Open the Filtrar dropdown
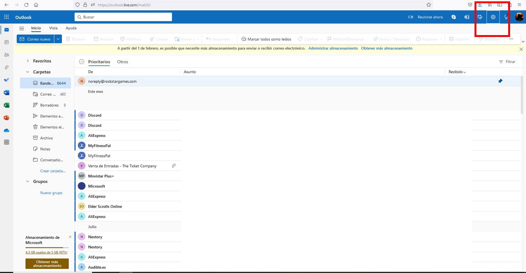This screenshot has height=273, width=526. point(507,61)
